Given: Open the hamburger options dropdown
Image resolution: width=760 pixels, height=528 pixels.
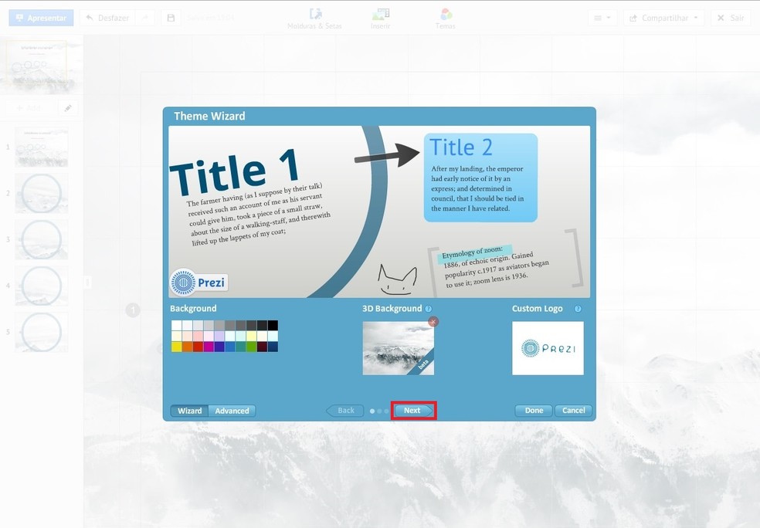Looking at the screenshot, I should (602, 18).
